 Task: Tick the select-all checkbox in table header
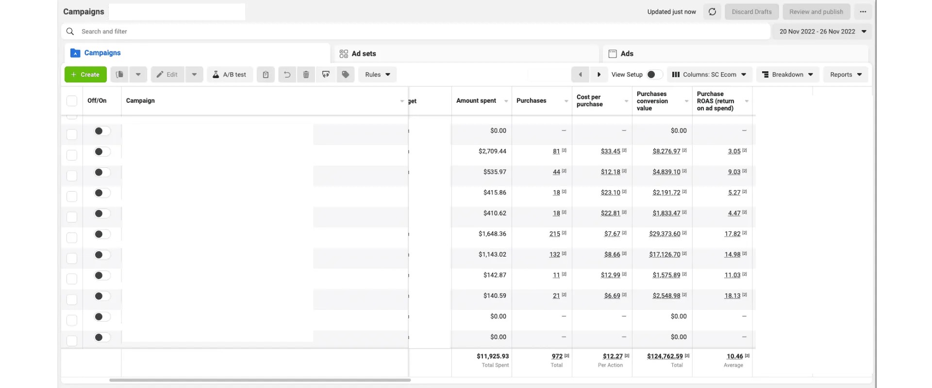72,101
